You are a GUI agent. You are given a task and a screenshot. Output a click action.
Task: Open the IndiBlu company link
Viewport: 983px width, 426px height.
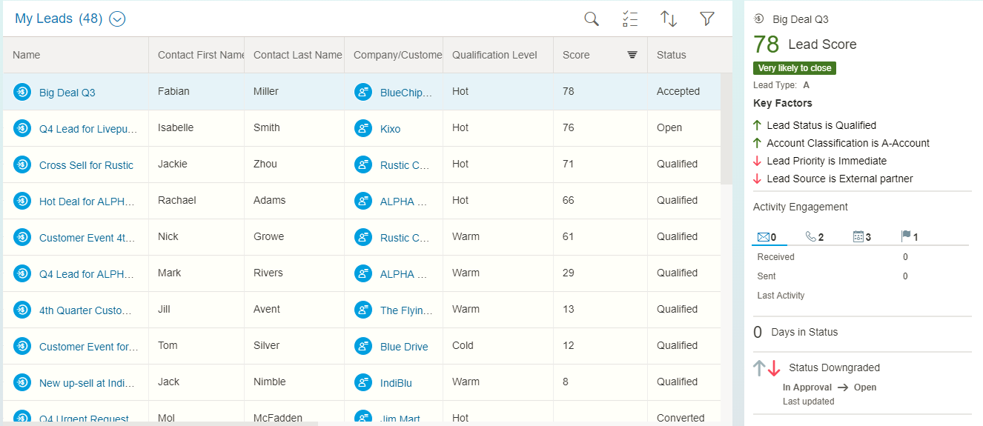point(396,383)
